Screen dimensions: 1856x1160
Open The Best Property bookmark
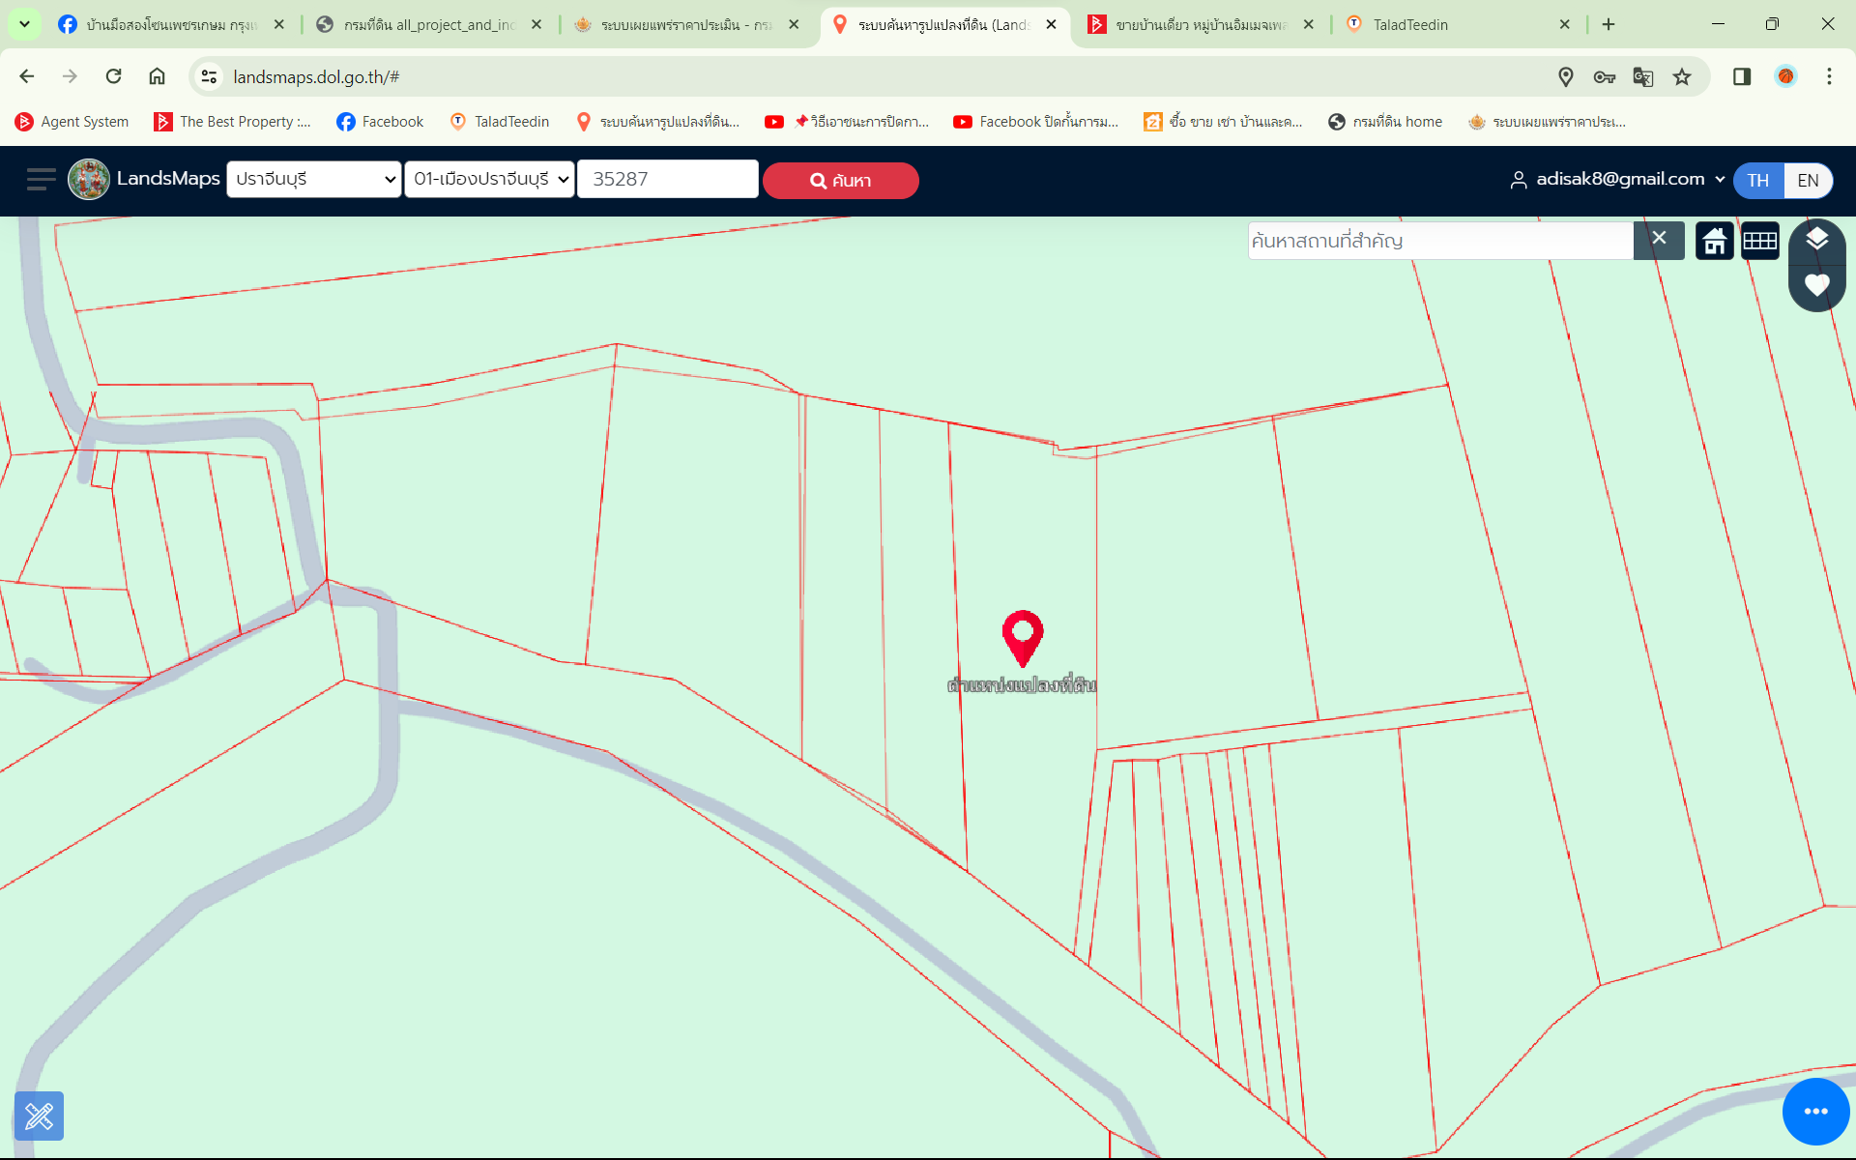233,122
